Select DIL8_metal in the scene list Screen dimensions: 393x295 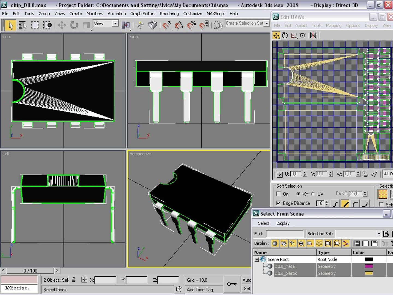click(285, 266)
